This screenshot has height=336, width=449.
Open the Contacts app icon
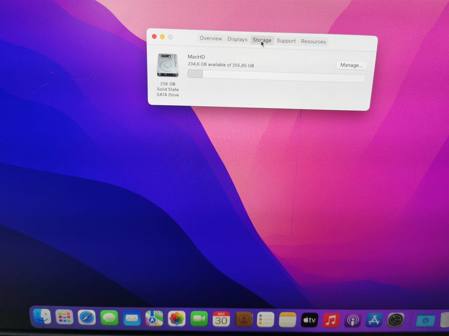[244, 319]
